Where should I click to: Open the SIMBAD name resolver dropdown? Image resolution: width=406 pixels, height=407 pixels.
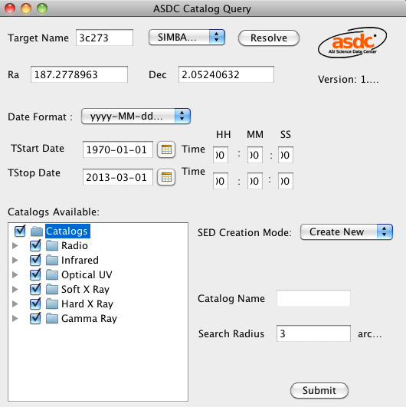(186, 38)
